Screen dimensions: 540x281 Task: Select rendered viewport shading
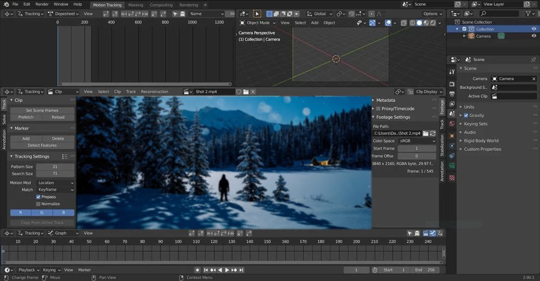click(433, 23)
